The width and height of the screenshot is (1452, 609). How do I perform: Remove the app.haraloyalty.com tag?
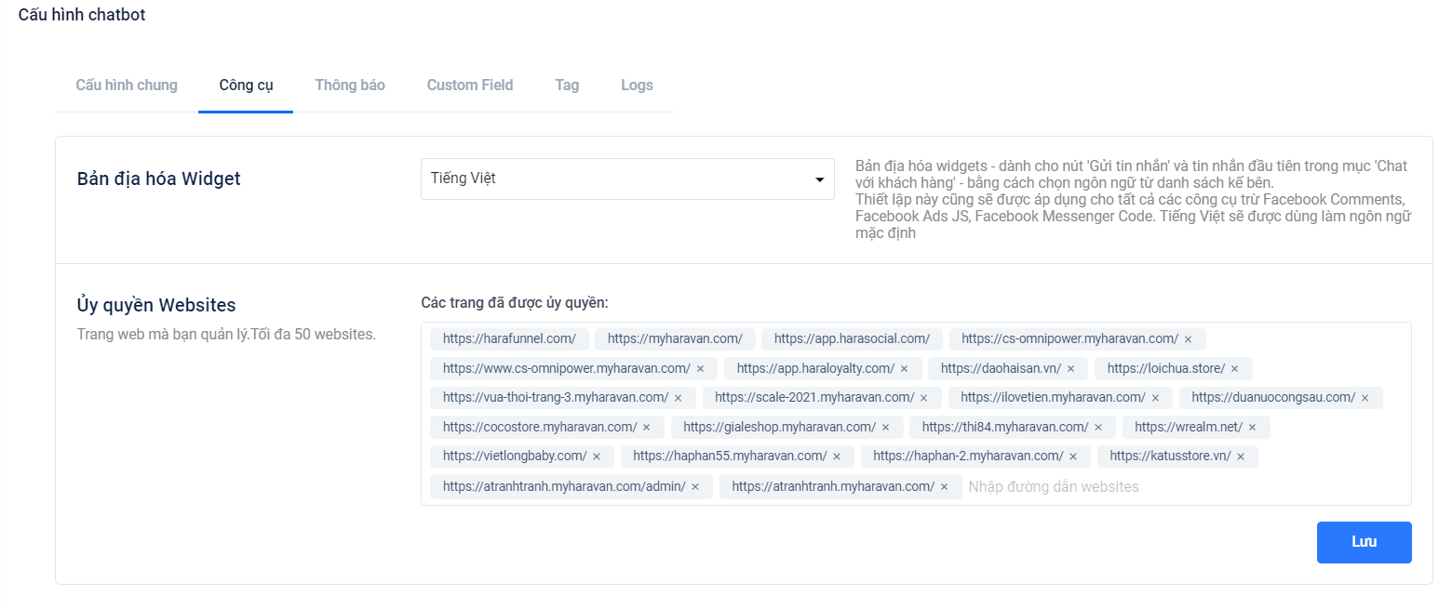click(x=904, y=369)
